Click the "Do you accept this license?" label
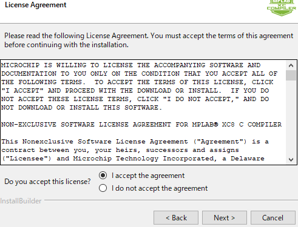Viewport: 298px width, 227px height. point(47,182)
